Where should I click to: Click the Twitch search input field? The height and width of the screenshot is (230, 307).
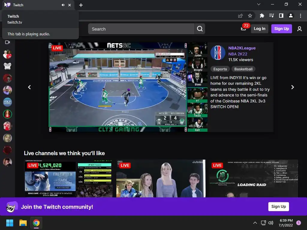point(142,29)
